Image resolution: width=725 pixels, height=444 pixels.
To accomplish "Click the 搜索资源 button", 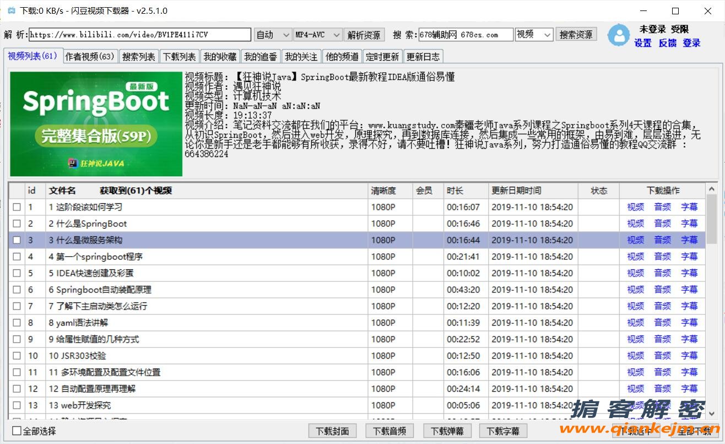I will 576,34.
